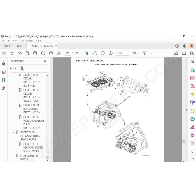Open the Export PDF tool icon

[x=192, y=70]
